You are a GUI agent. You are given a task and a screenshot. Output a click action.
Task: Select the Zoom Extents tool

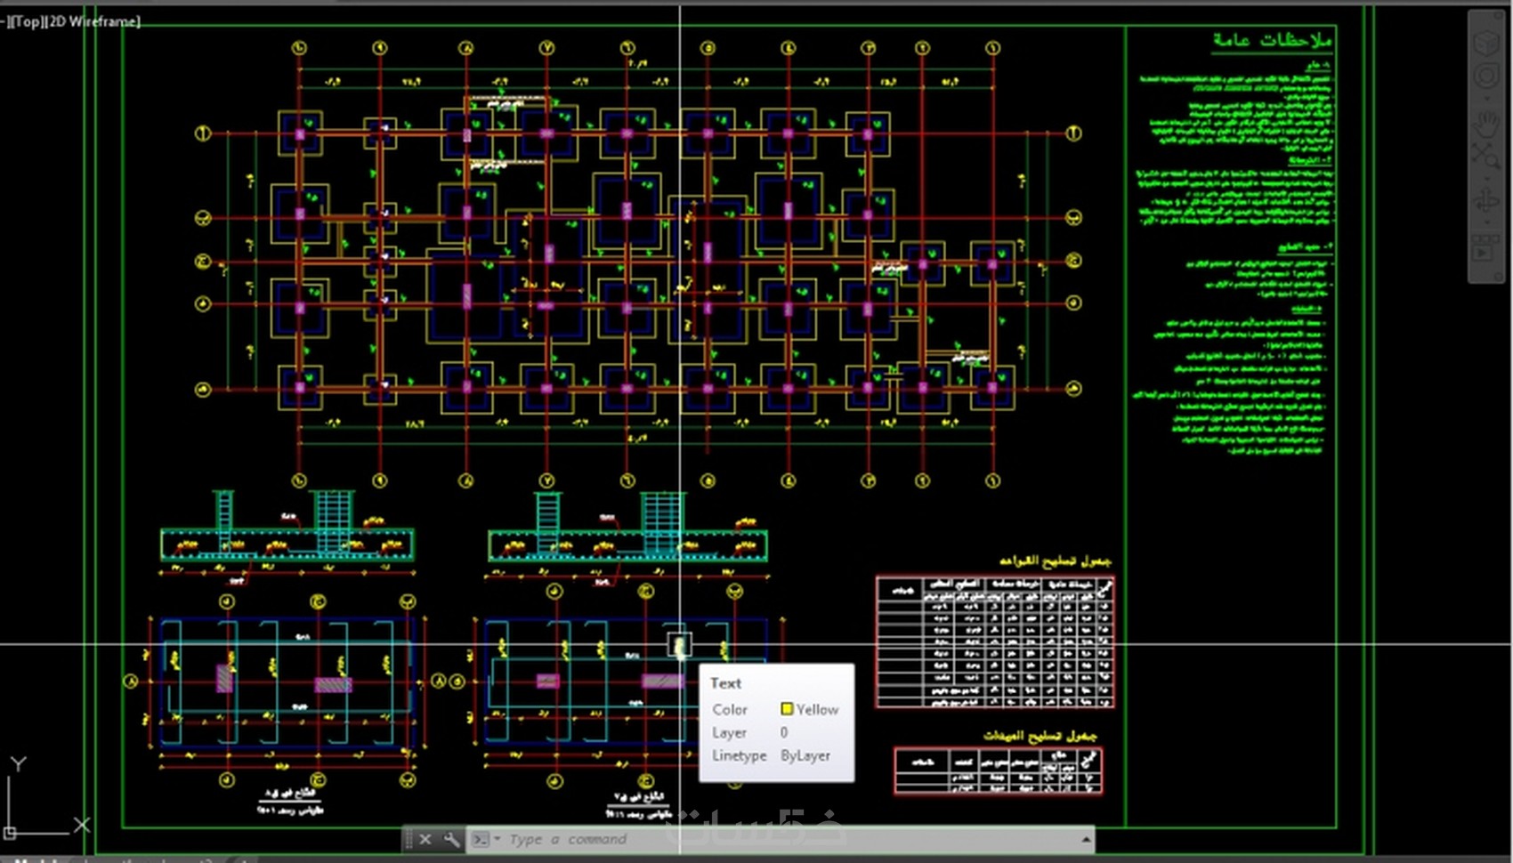click(1486, 156)
